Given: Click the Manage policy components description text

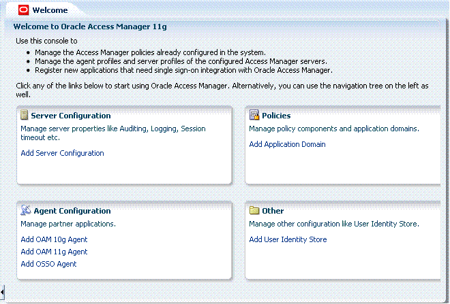Looking at the screenshot, I should (x=334, y=129).
